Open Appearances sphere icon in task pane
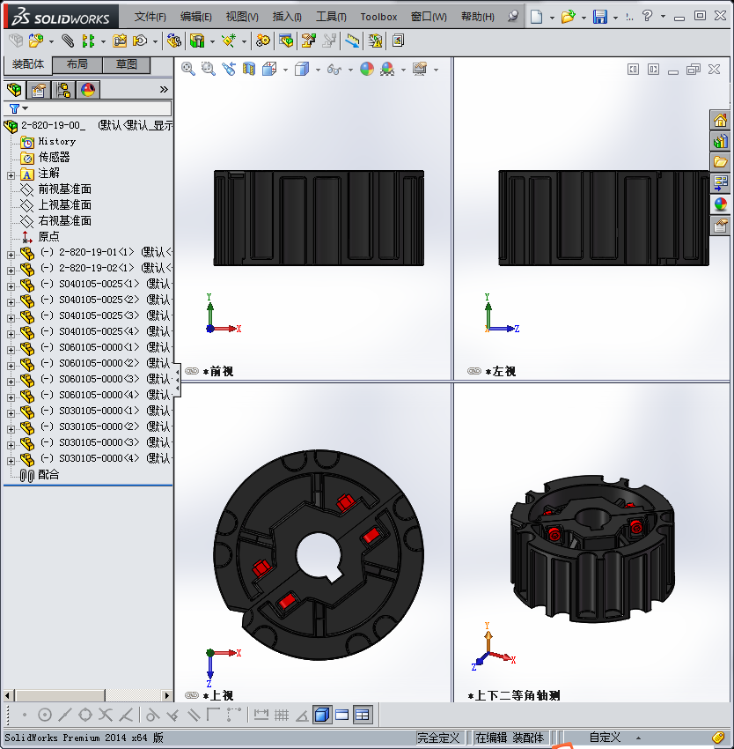 [721, 204]
